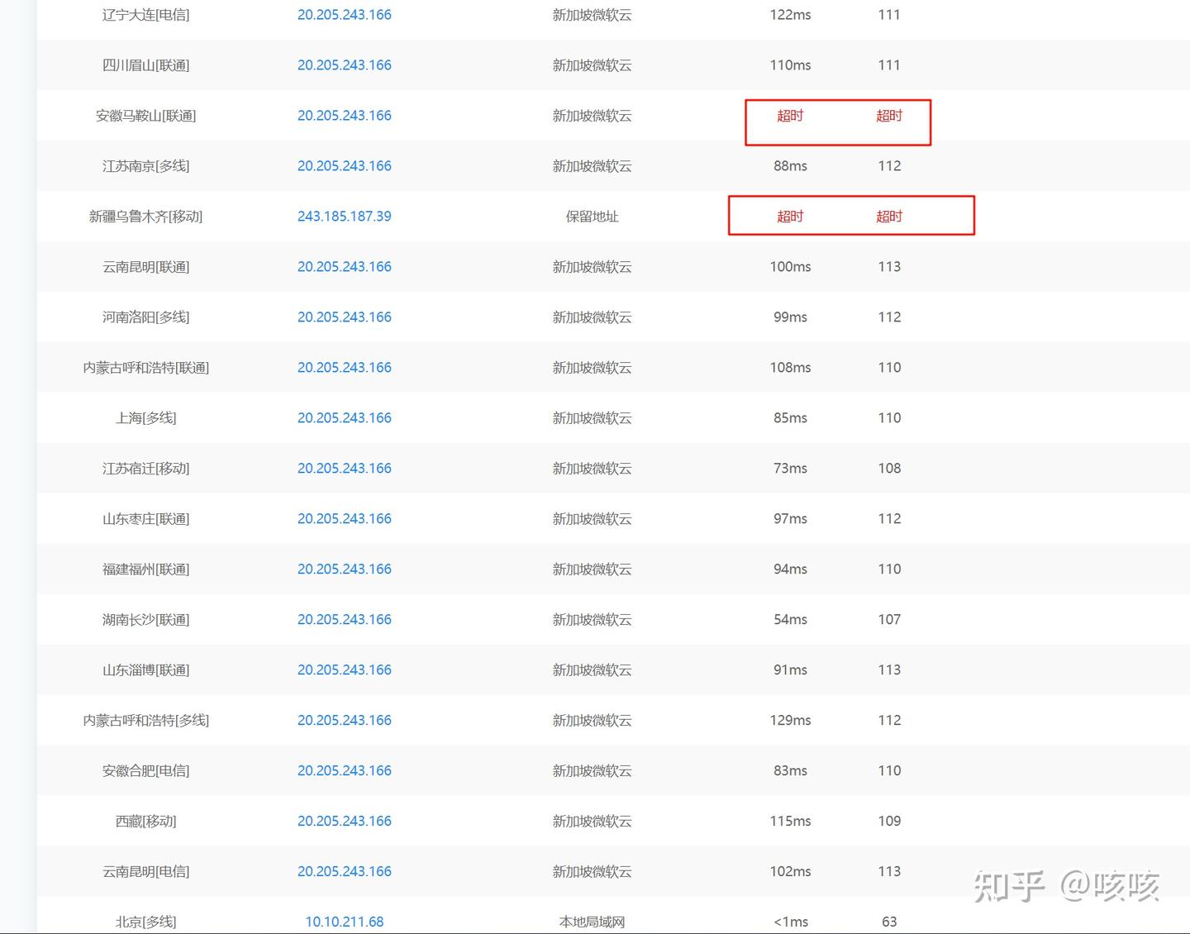Open IP link in 安徽合肥[电信] row

345,771
